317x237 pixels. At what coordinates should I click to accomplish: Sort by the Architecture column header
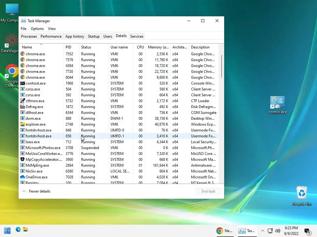tap(180, 47)
